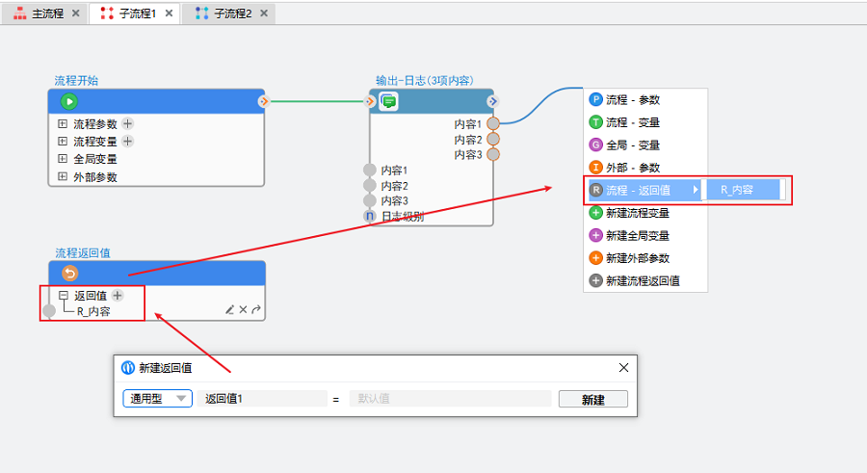Click the green play icon in 流程开始
Viewport: 867px width, 473px height.
coord(68,101)
